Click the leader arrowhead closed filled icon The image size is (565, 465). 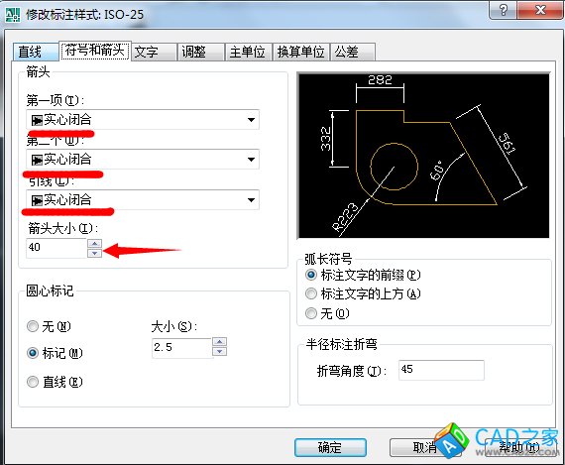(37, 200)
